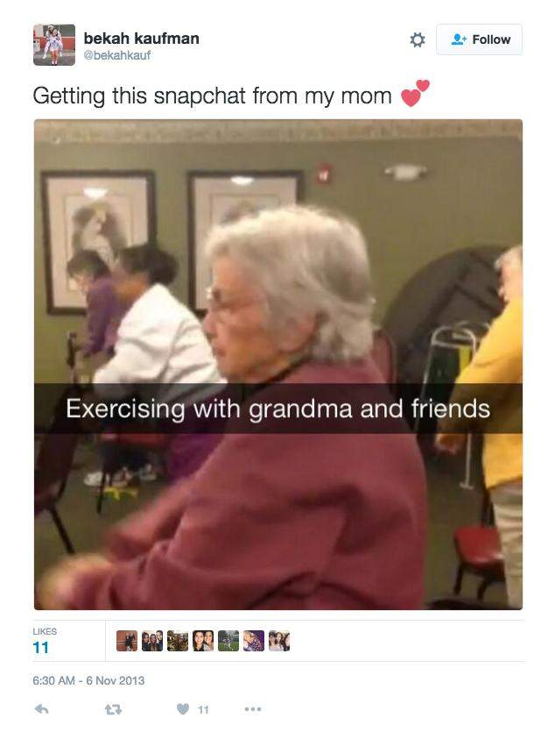555x739 pixels.
Task: Open the grandma snapchat photo
Action: pyautogui.click(x=278, y=365)
